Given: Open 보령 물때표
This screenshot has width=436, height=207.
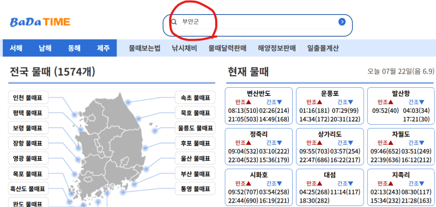Looking at the screenshot, I should point(28,128).
